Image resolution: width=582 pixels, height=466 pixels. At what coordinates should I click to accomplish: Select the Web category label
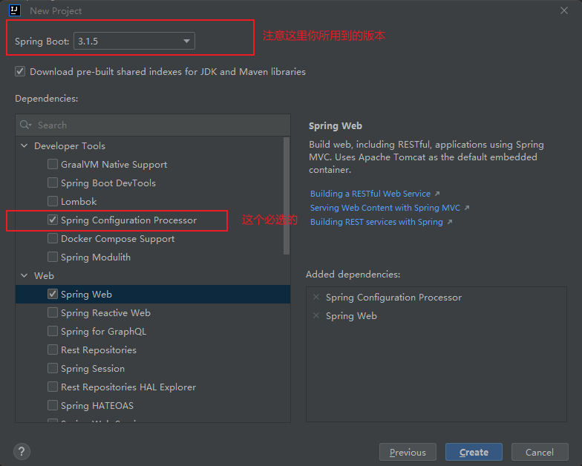(45, 276)
